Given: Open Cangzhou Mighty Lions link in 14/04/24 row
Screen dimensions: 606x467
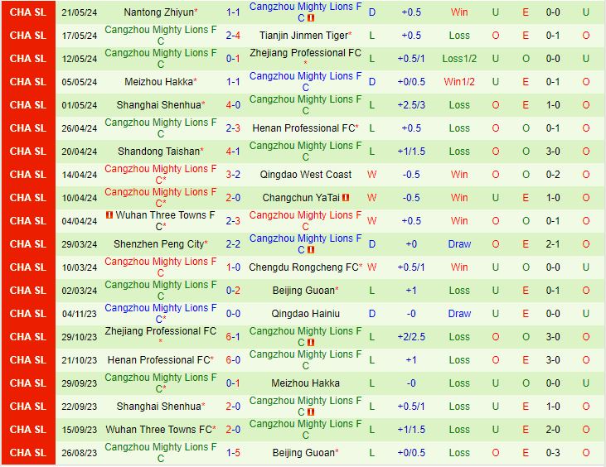Looking at the screenshot, I should tap(160, 175).
